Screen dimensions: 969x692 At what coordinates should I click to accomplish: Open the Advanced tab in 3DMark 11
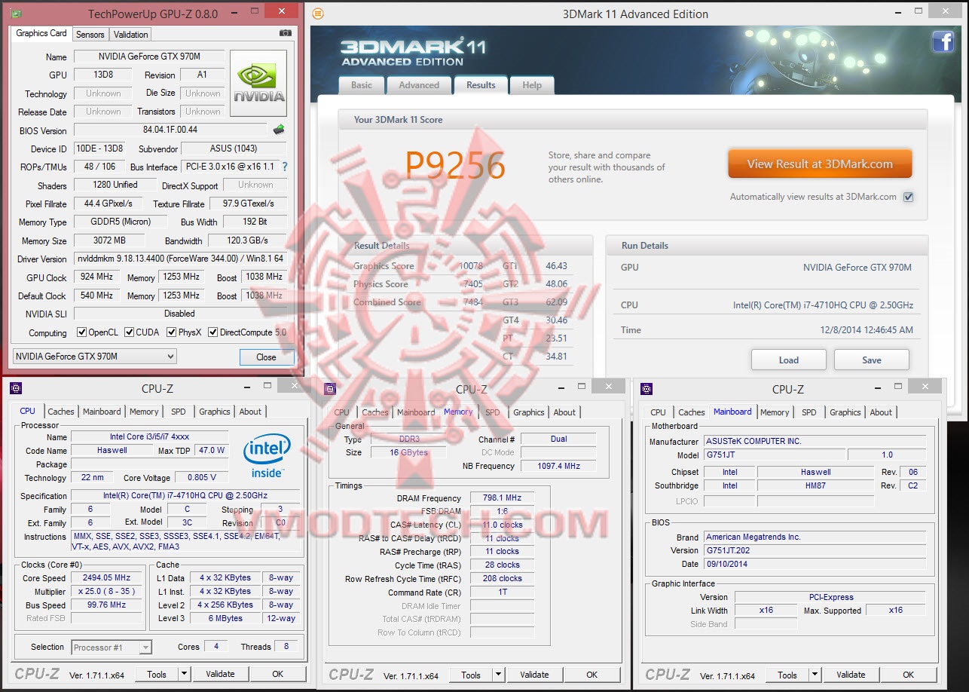(419, 85)
